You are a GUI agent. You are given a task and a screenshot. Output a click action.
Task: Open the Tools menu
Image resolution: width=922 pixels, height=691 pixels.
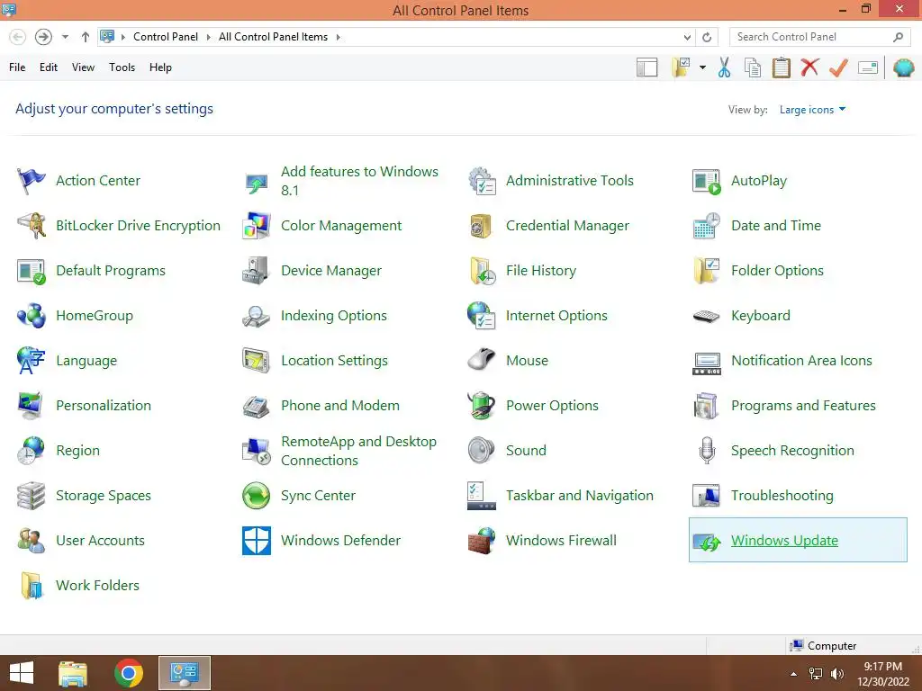(122, 67)
